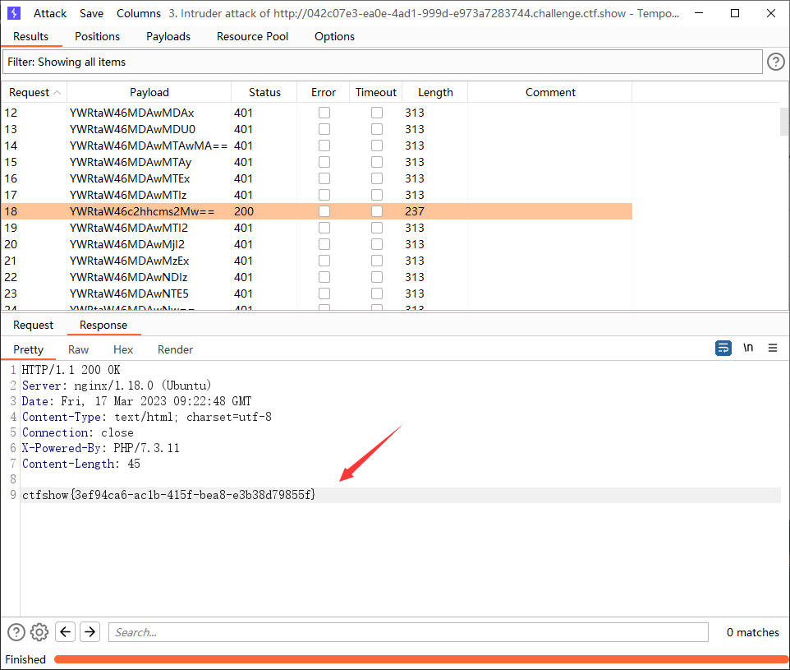The image size is (790, 670).
Task: Toggle Error checkbox for request 20
Action: [x=324, y=244]
